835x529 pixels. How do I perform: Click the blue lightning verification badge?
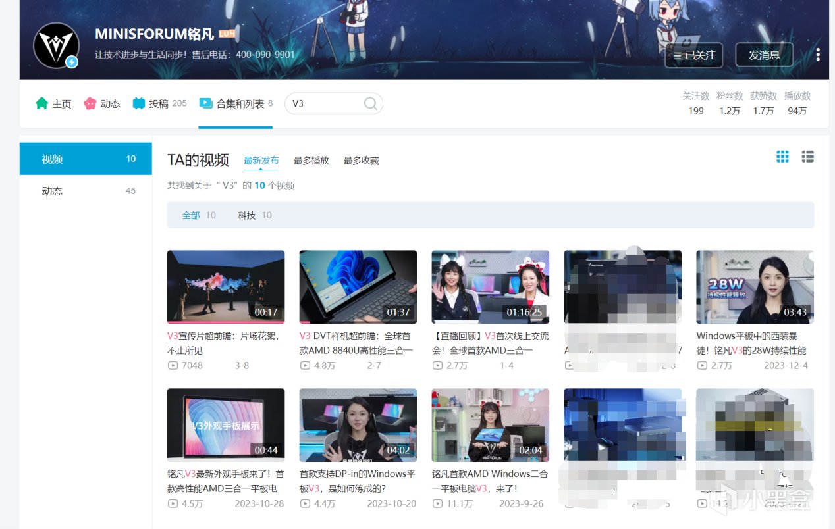(72, 62)
